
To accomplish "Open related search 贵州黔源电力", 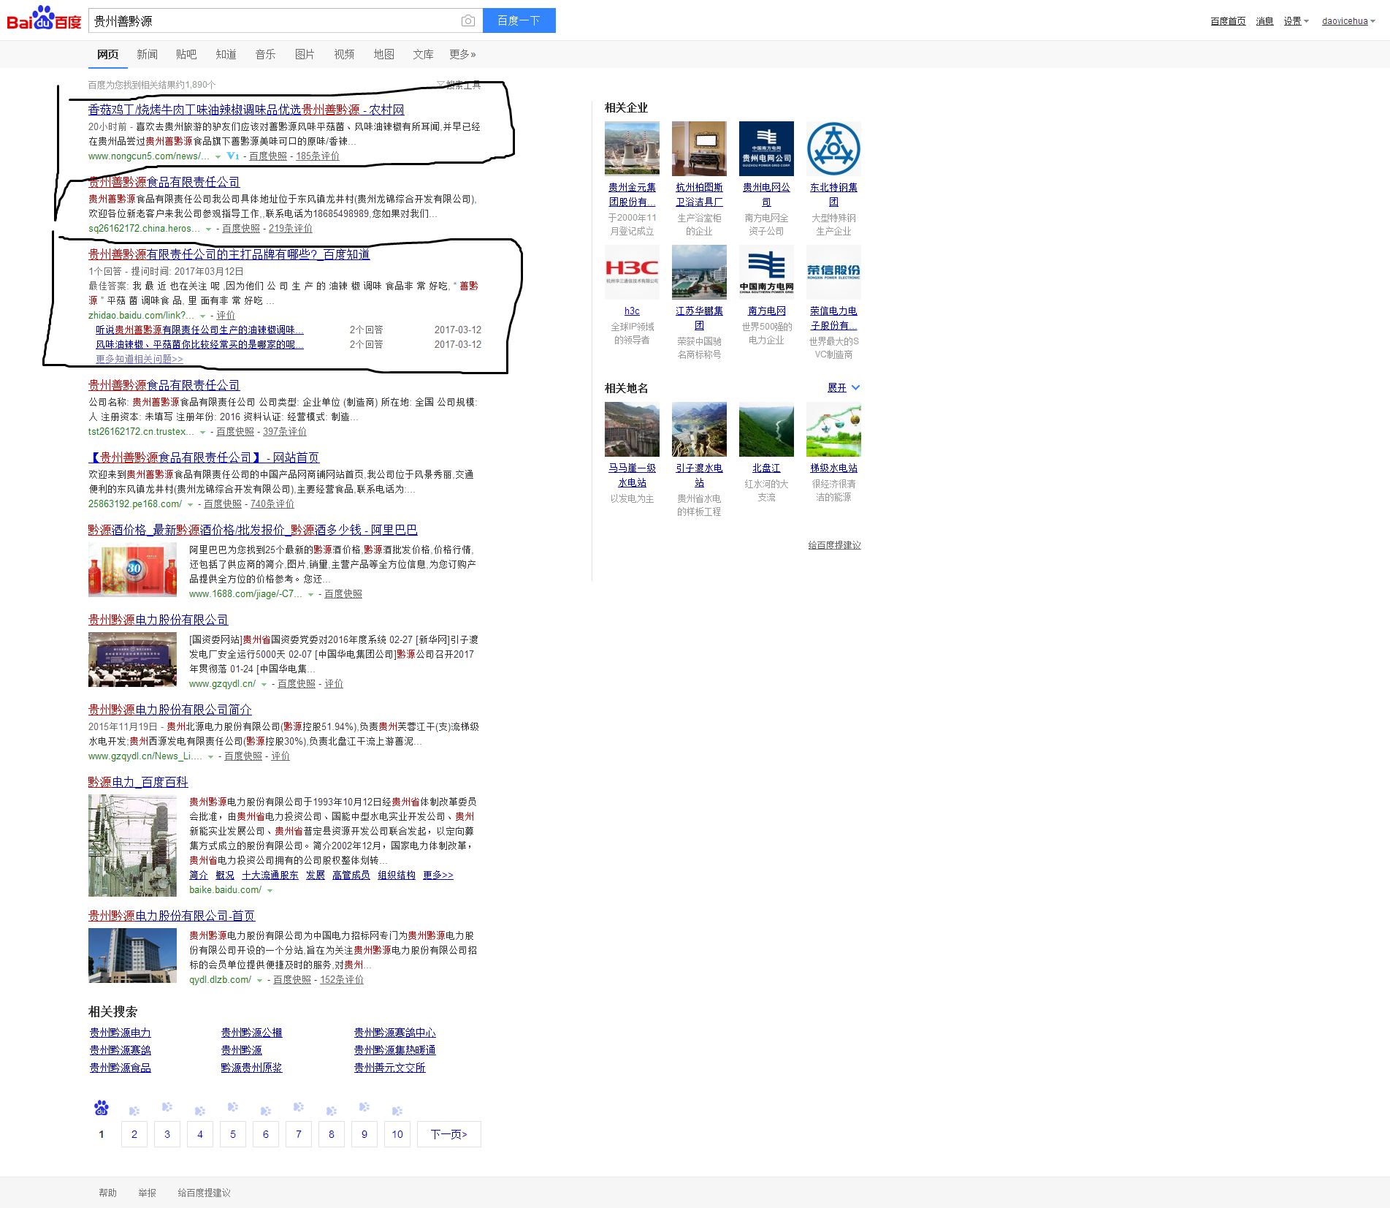I will click(x=121, y=1033).
